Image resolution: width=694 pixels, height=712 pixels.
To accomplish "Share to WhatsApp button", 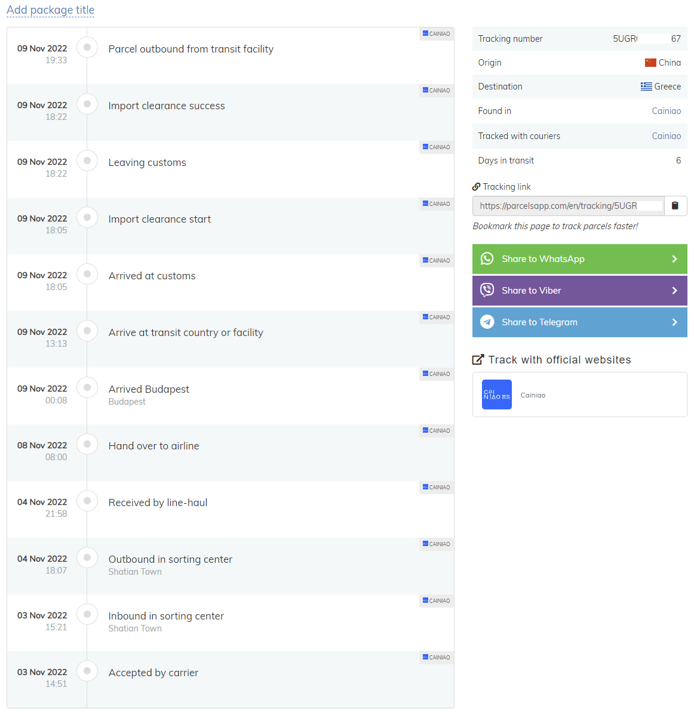I will [x=579, y=259].
